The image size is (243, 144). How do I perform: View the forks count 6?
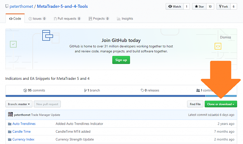coord(234,7)
